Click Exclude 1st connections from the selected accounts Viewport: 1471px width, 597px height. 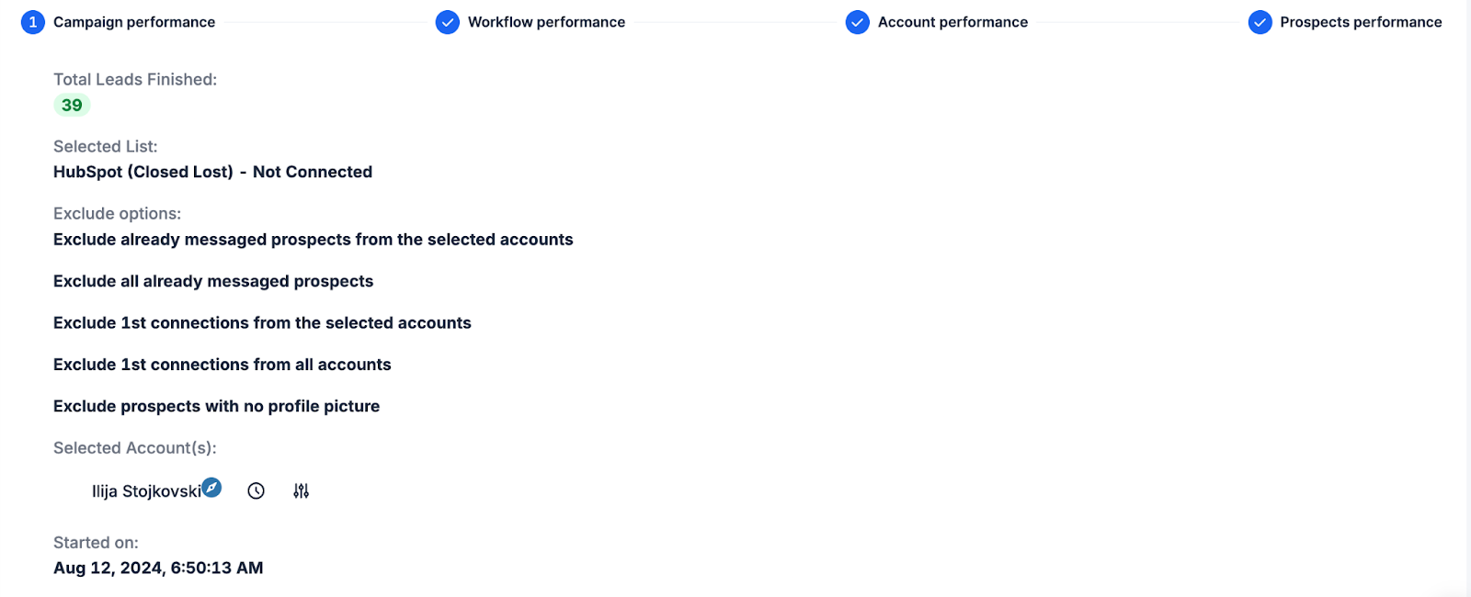point(262,323)
